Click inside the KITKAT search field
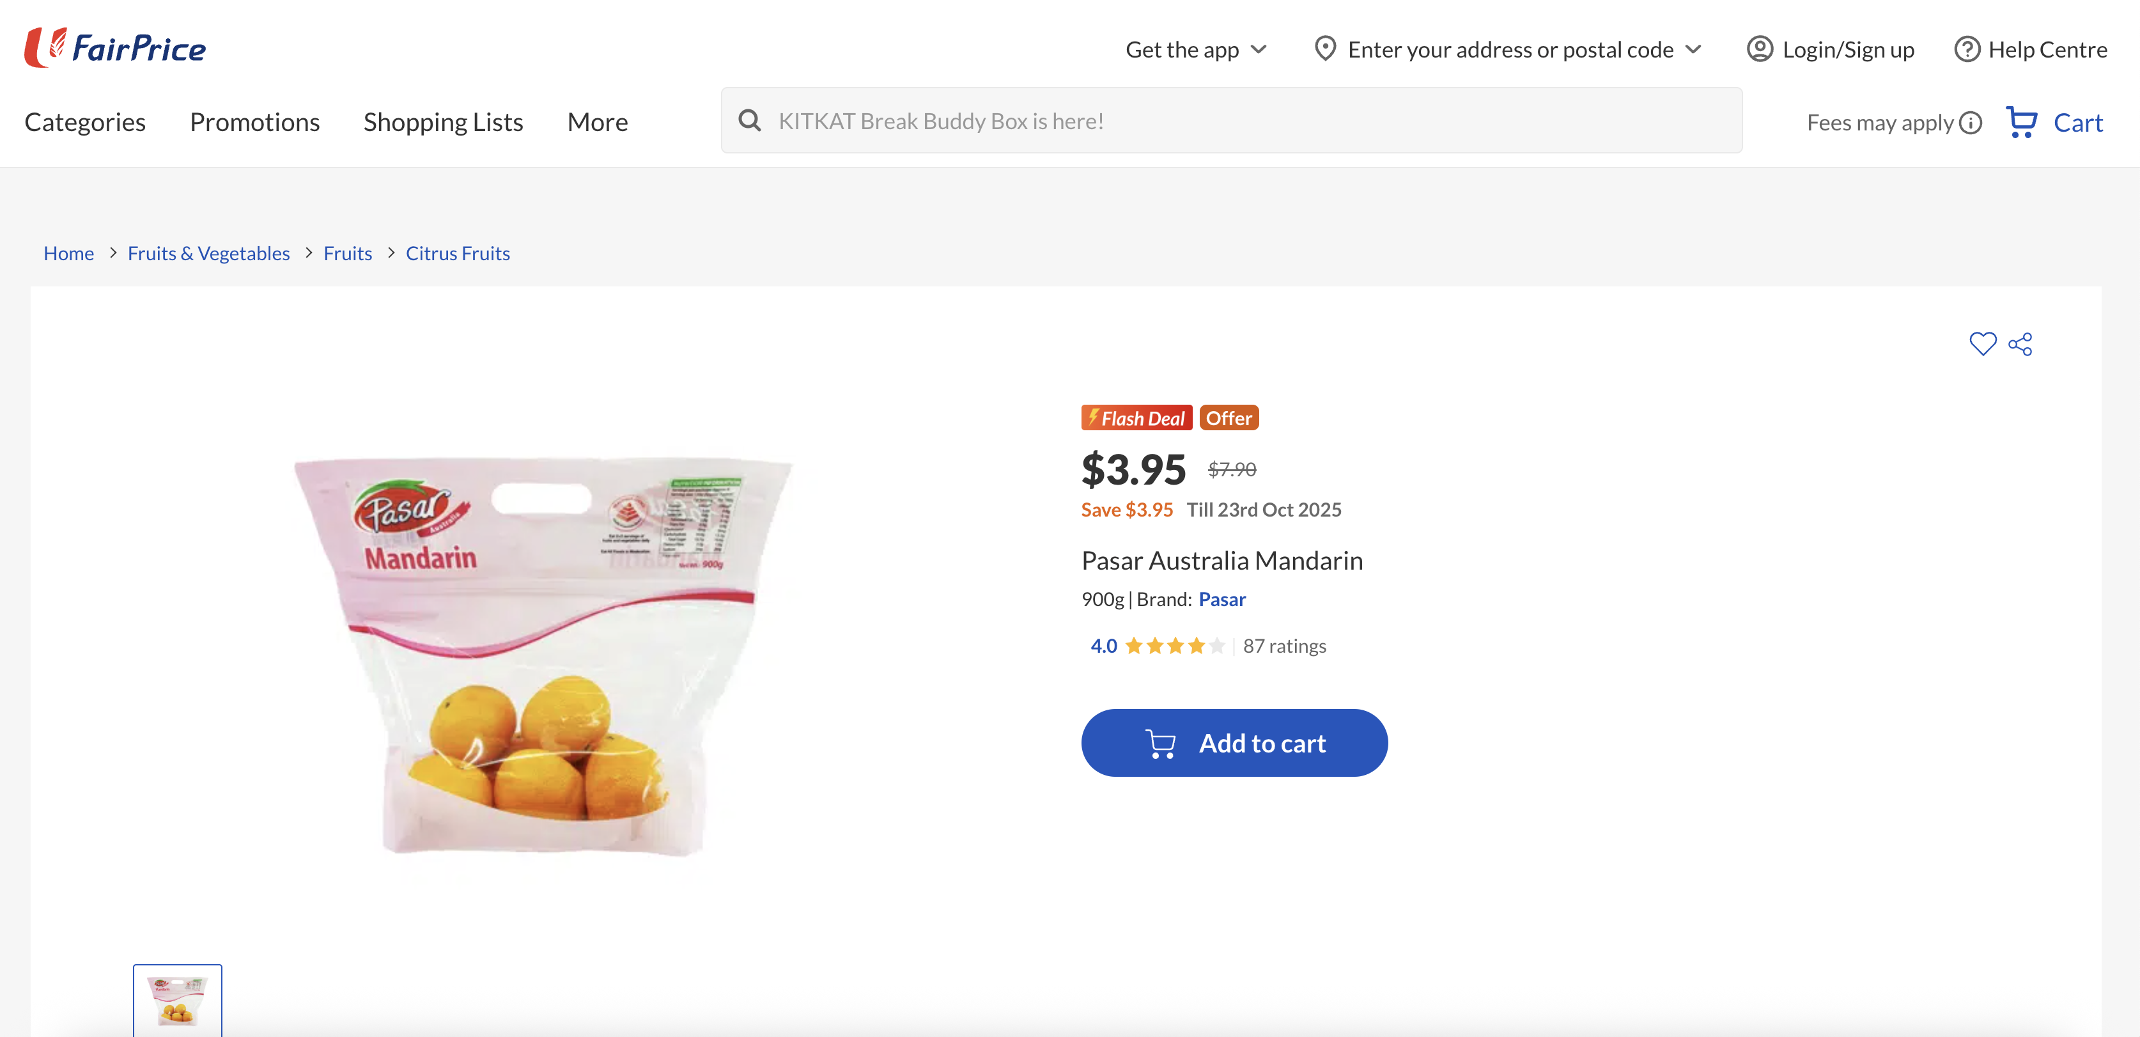Screen dimensions: 2140x1037 [1080, 120]
